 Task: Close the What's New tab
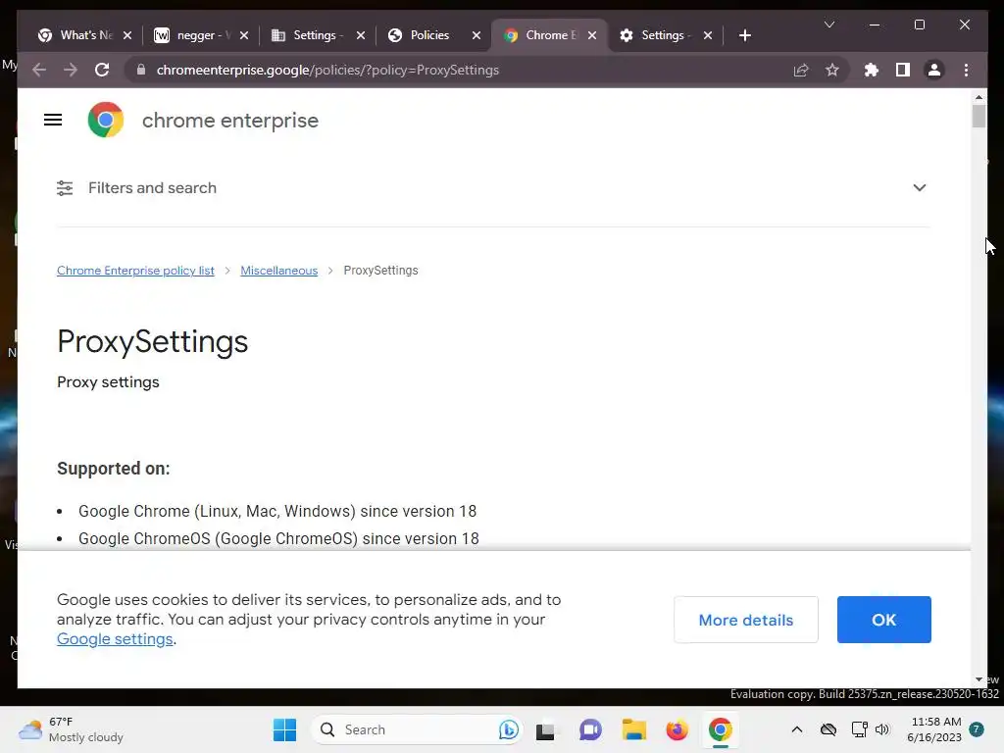click(x=127, y=35)
